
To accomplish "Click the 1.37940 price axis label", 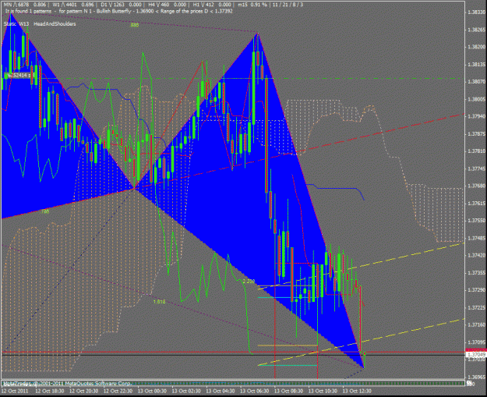I will point(476,116).
